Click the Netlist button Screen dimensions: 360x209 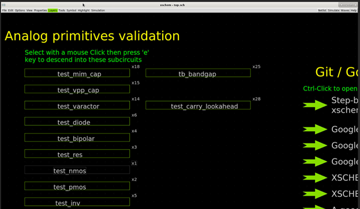point(322,10)
